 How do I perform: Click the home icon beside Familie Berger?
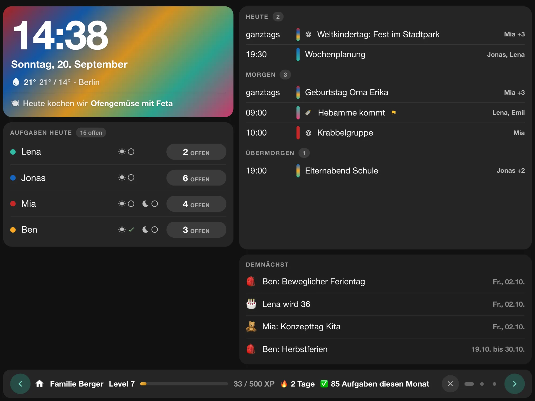pyautogui.click(x=40, y=384)
